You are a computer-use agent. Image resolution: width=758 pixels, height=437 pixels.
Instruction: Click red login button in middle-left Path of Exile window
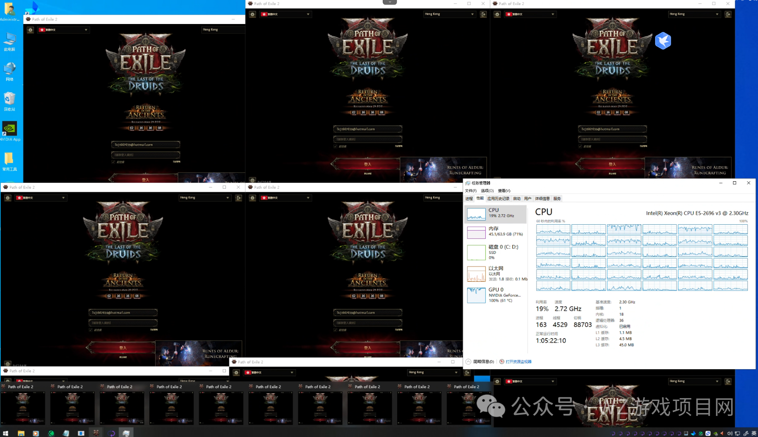coord(123,348)
